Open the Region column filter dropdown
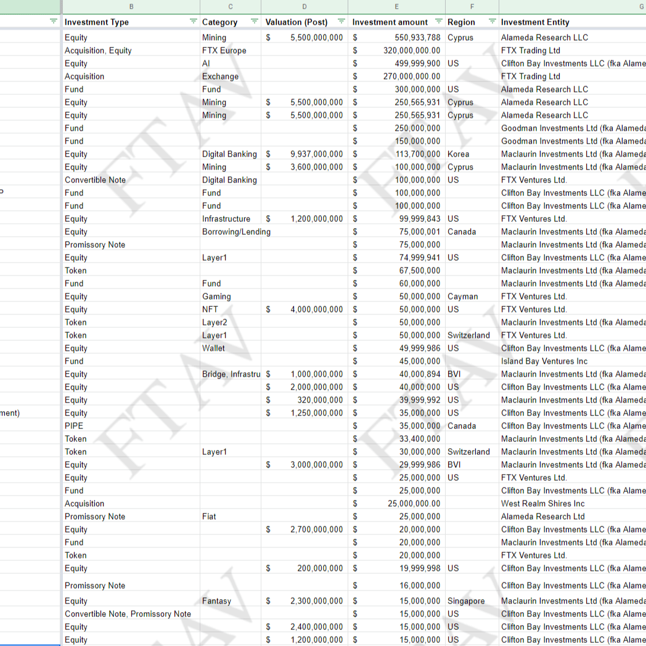This screenshot has height=646, width=646. [x=492, y=22]
